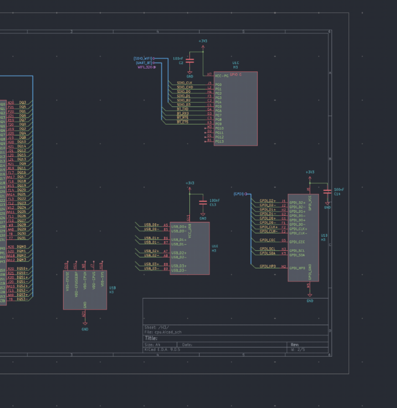The image size is (397, 408).
Task: Click the {UART_BT} bus label
Action: coord(144,63)
